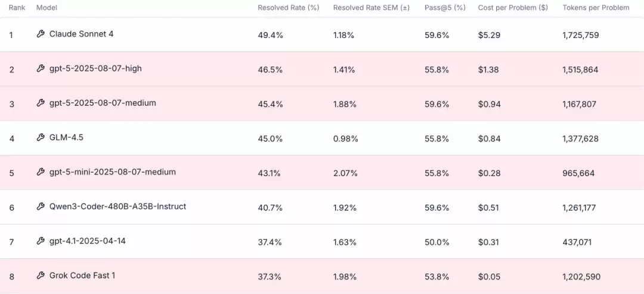This screenshot has width=644, height=294.
Task: Click the wrench icon beside Qwen3-Coder-480B-A35B-Instruct
Action: coord(41,207)
